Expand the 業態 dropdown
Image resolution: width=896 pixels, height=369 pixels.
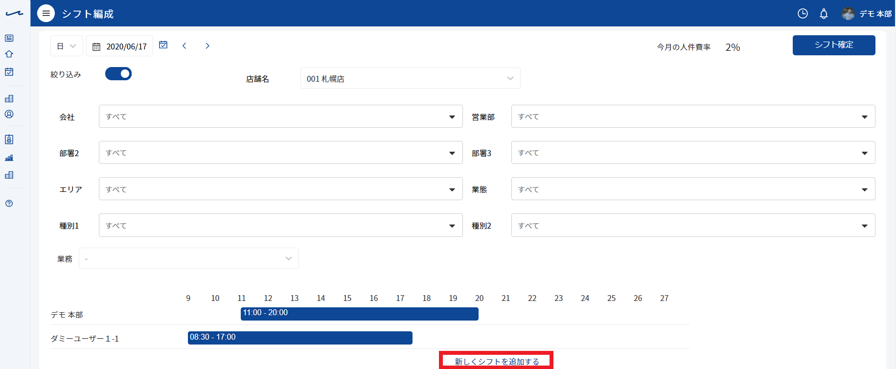pyautogui.click(x=693, y=189)
